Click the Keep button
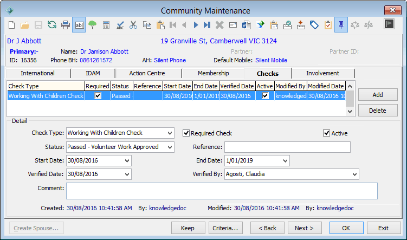The width and height of the screenshot is (407, 240). [x=188, y=228]
